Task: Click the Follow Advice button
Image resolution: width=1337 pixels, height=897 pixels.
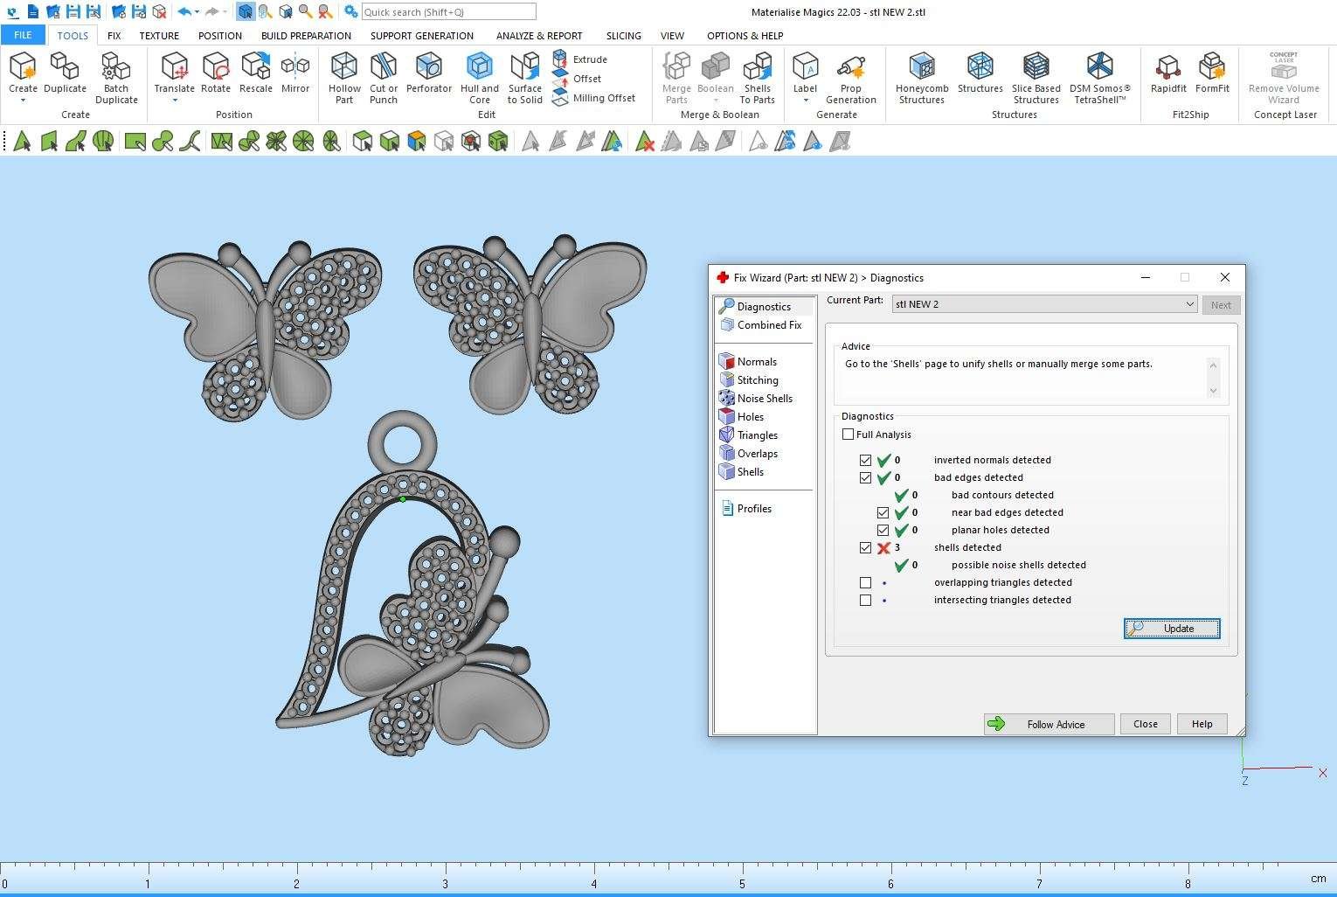Action: (x=1049, y=724)
